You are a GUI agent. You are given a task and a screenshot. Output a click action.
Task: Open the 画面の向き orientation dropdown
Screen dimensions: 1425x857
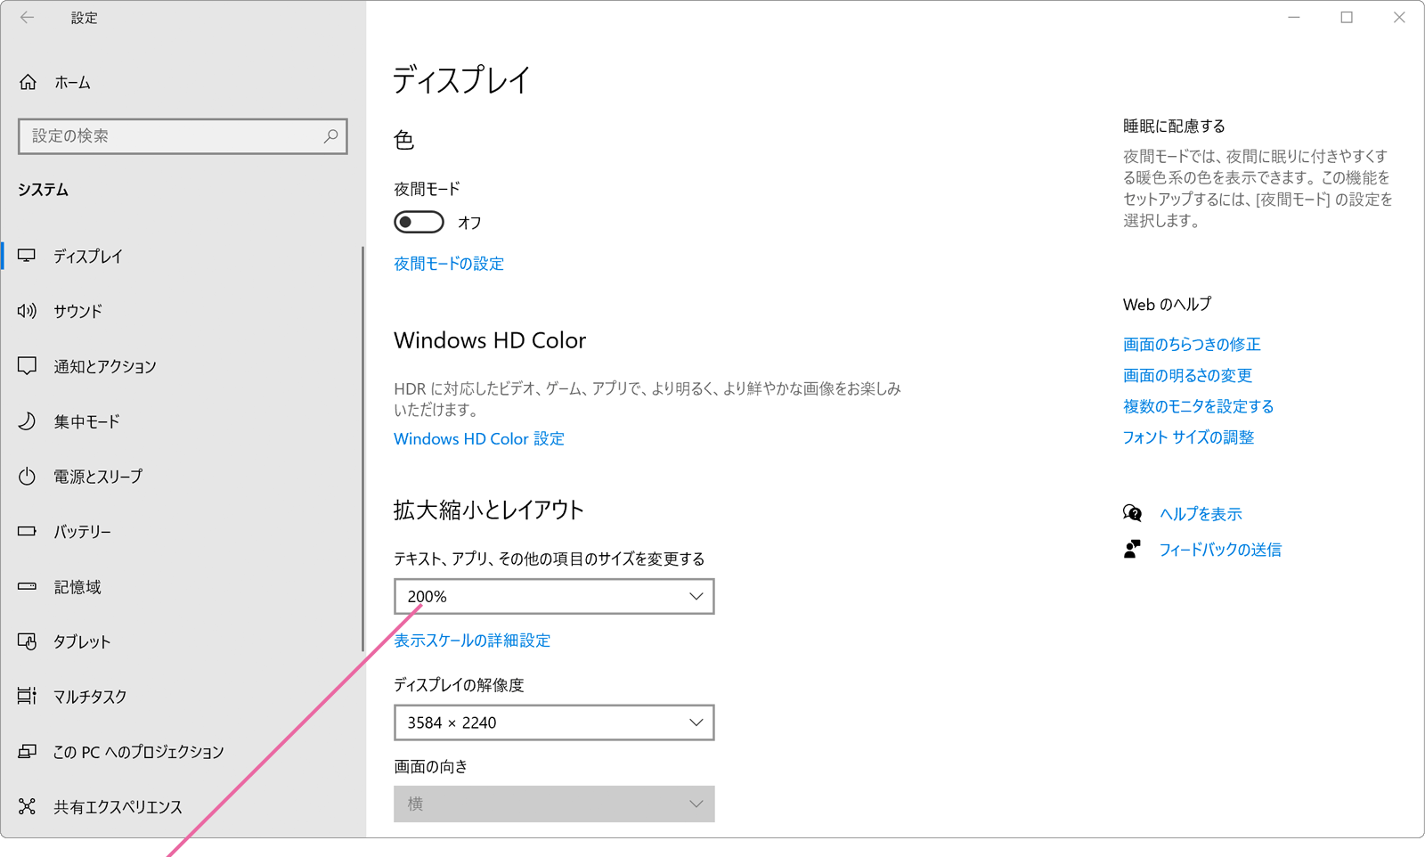coord(554,804)
